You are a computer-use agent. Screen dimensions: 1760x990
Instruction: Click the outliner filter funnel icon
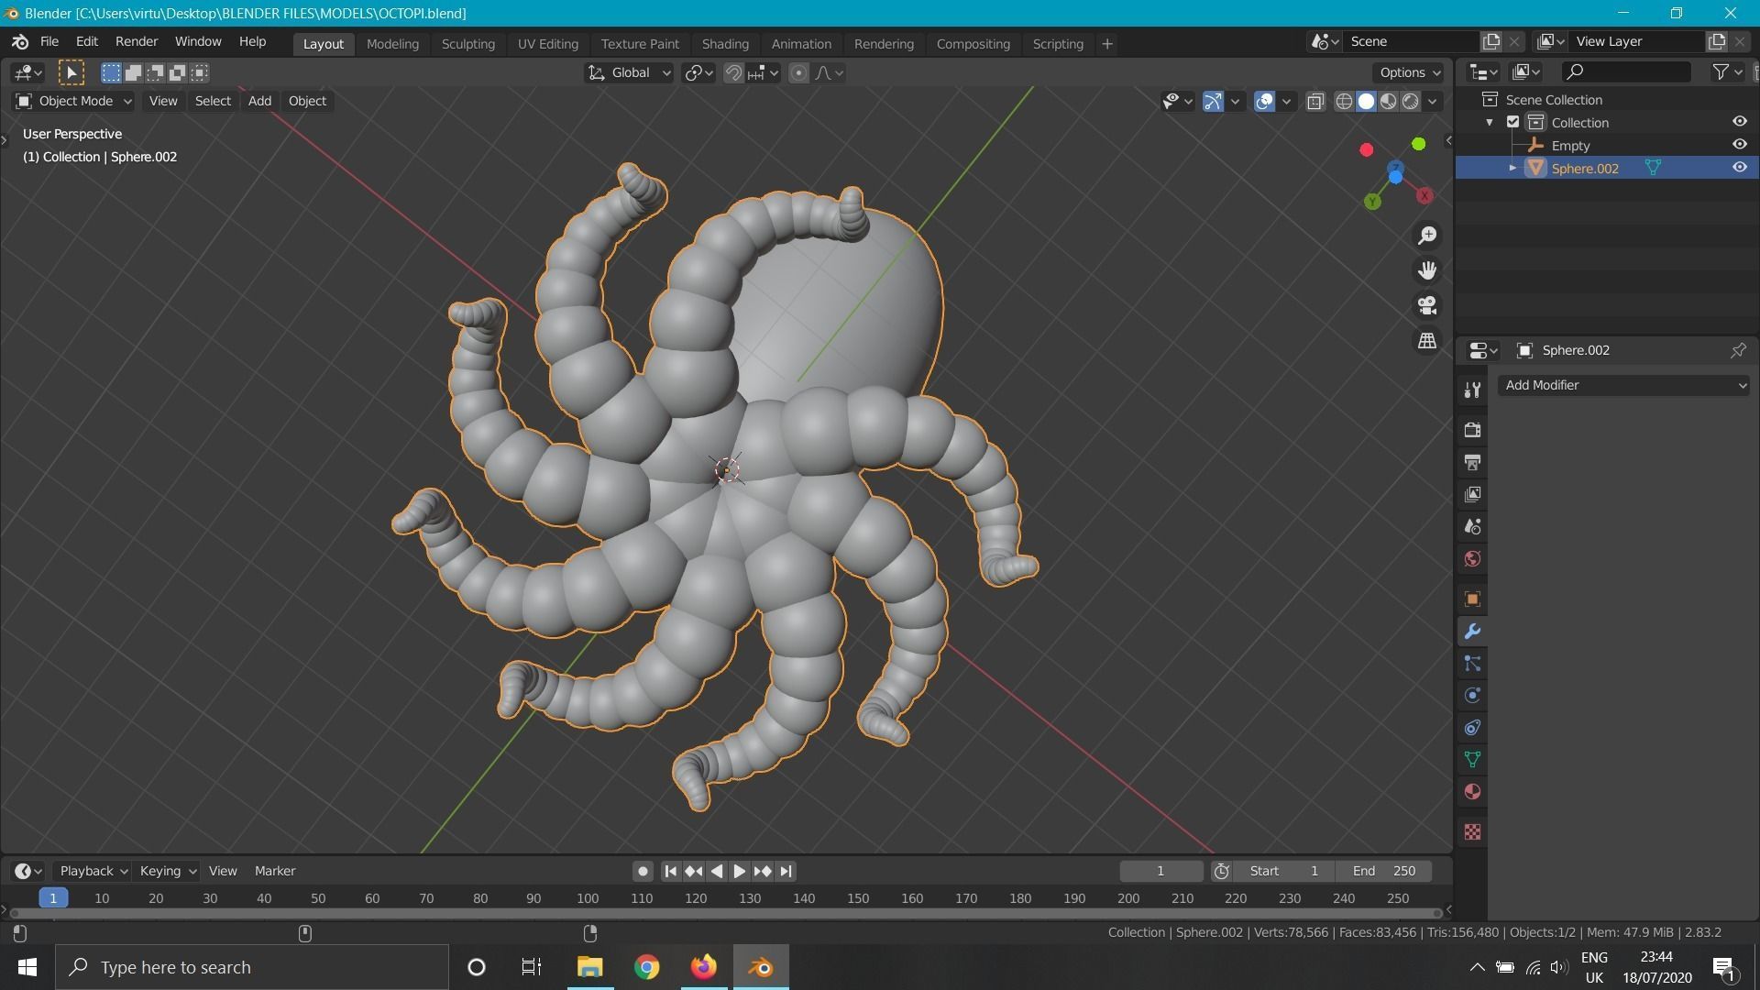coord(1721,71)
